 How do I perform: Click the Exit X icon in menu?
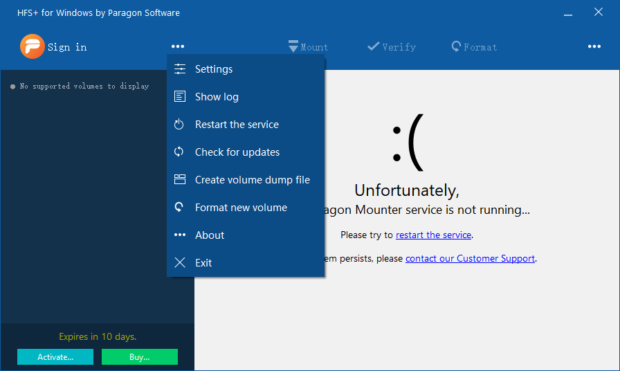180,263
